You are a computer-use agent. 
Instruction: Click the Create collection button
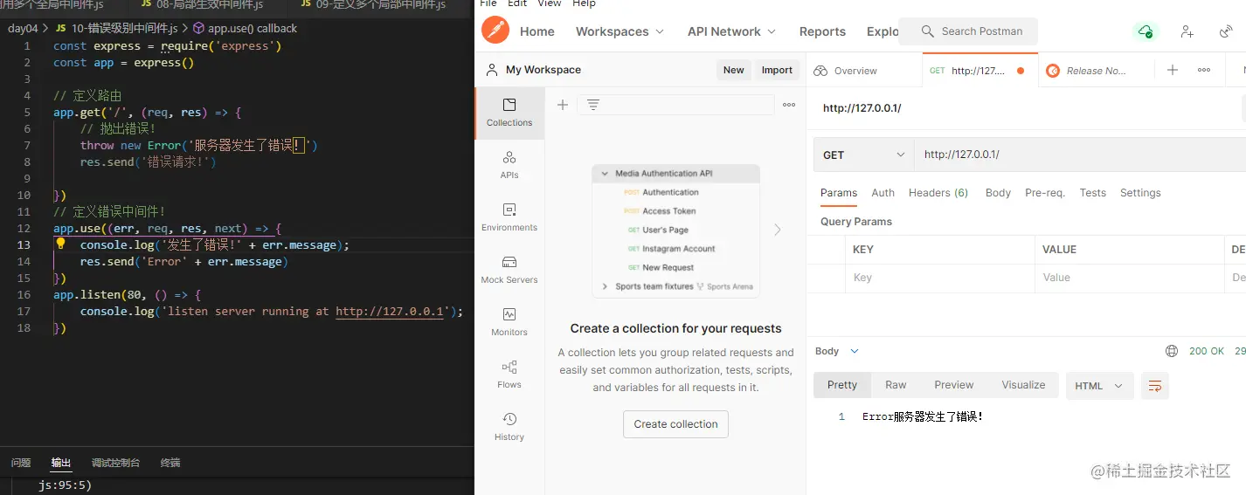click(675, 424)
